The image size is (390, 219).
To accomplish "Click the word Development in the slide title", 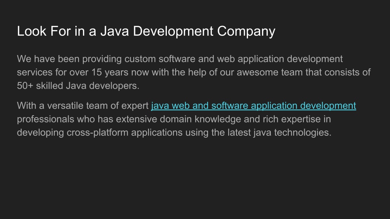I will pyautogui.click(x=173, y=32).
